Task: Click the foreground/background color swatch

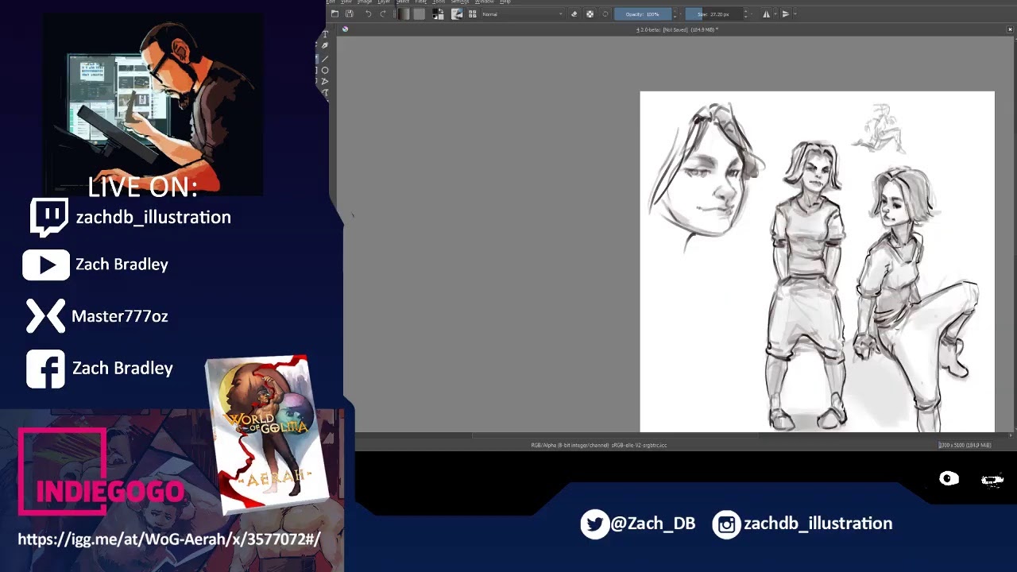Action: (x=438, y=14)
